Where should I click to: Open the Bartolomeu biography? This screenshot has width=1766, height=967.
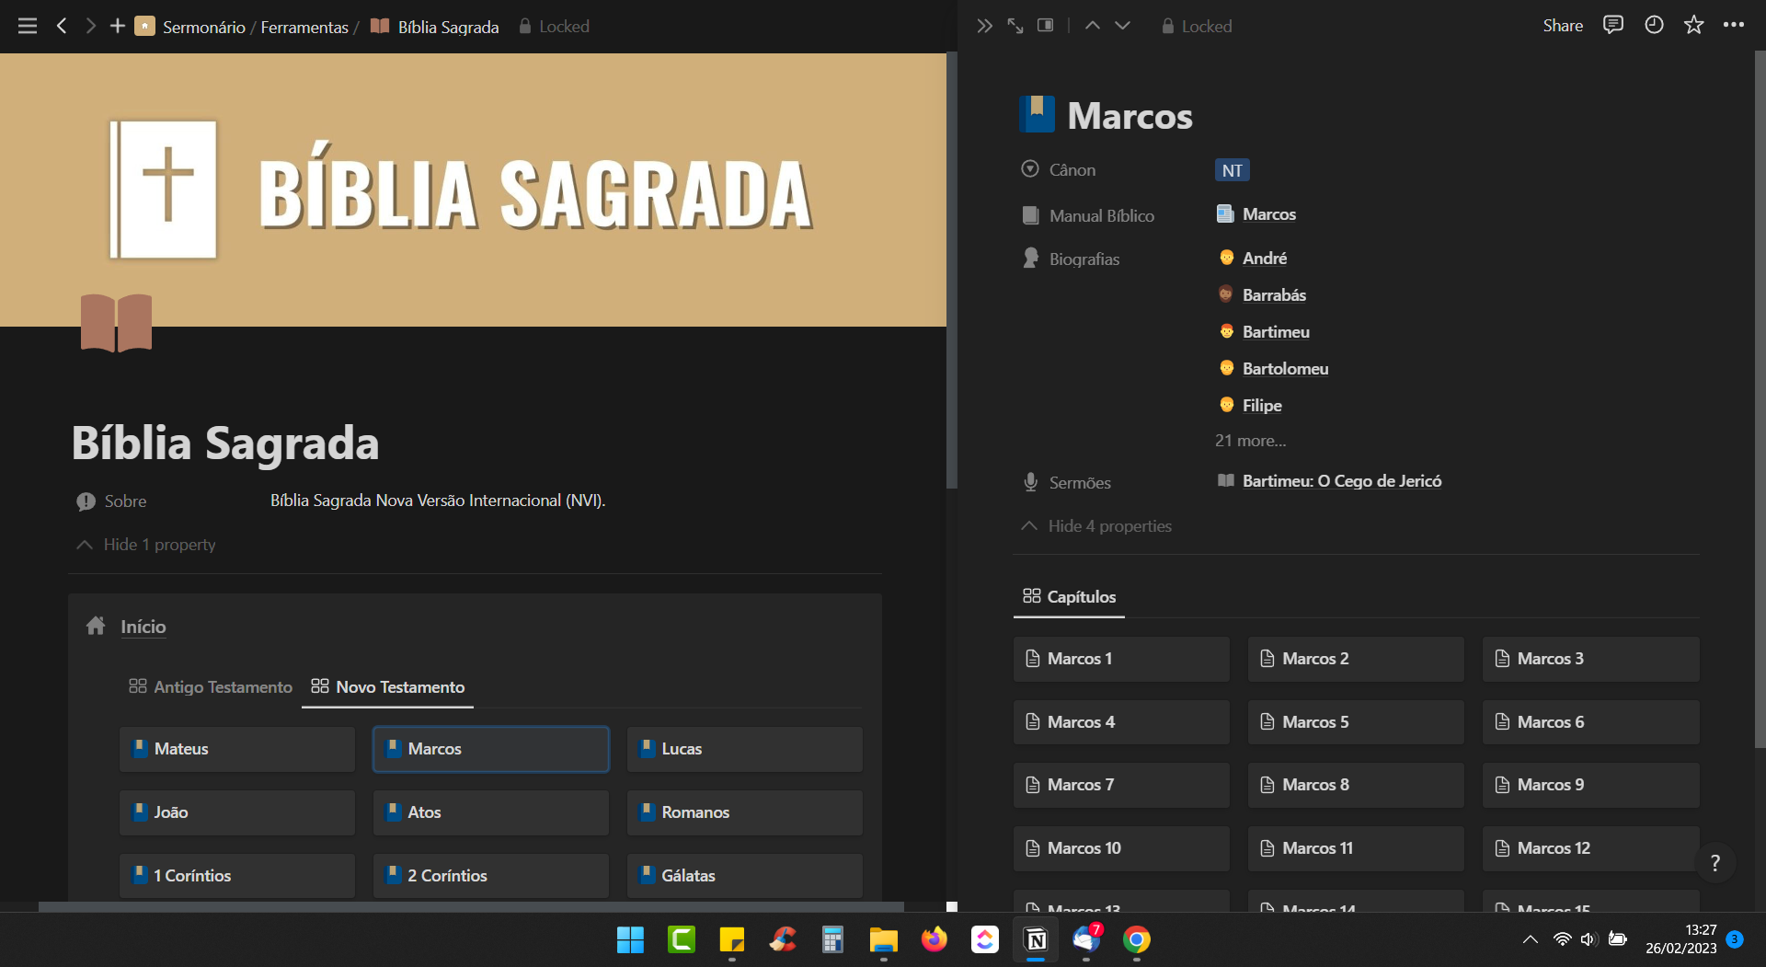point(1285,369)
